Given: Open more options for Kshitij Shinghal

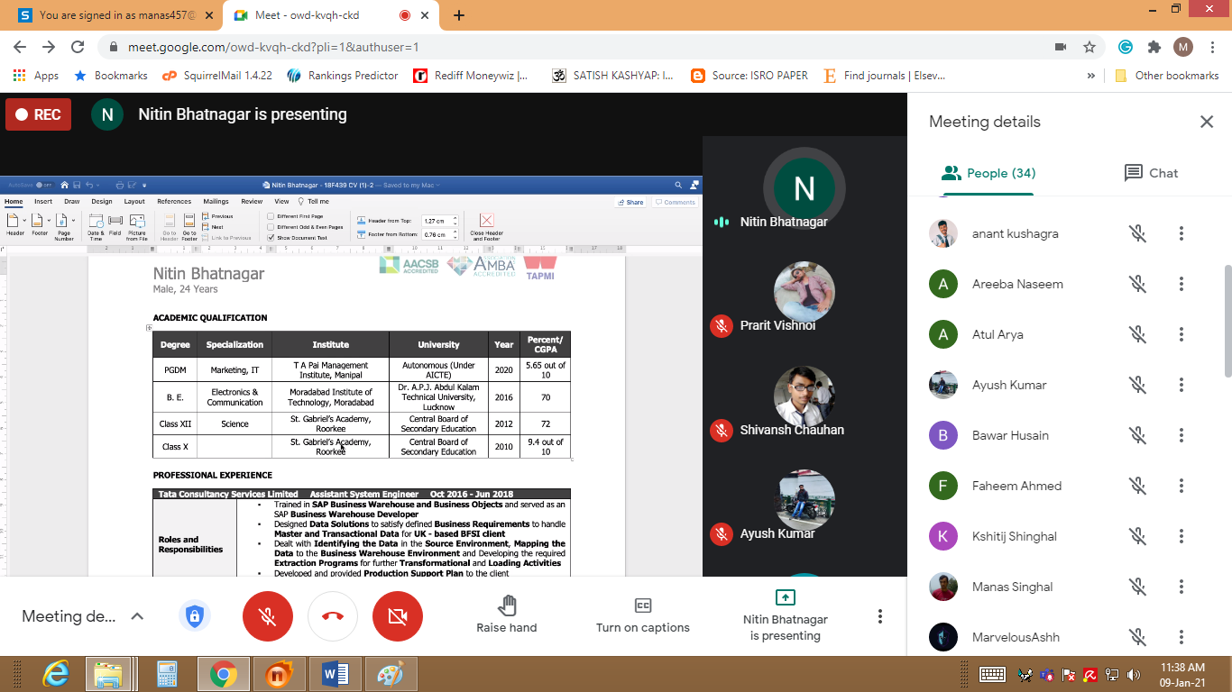Looking at the screenshot, I should tap(1181, 536).
